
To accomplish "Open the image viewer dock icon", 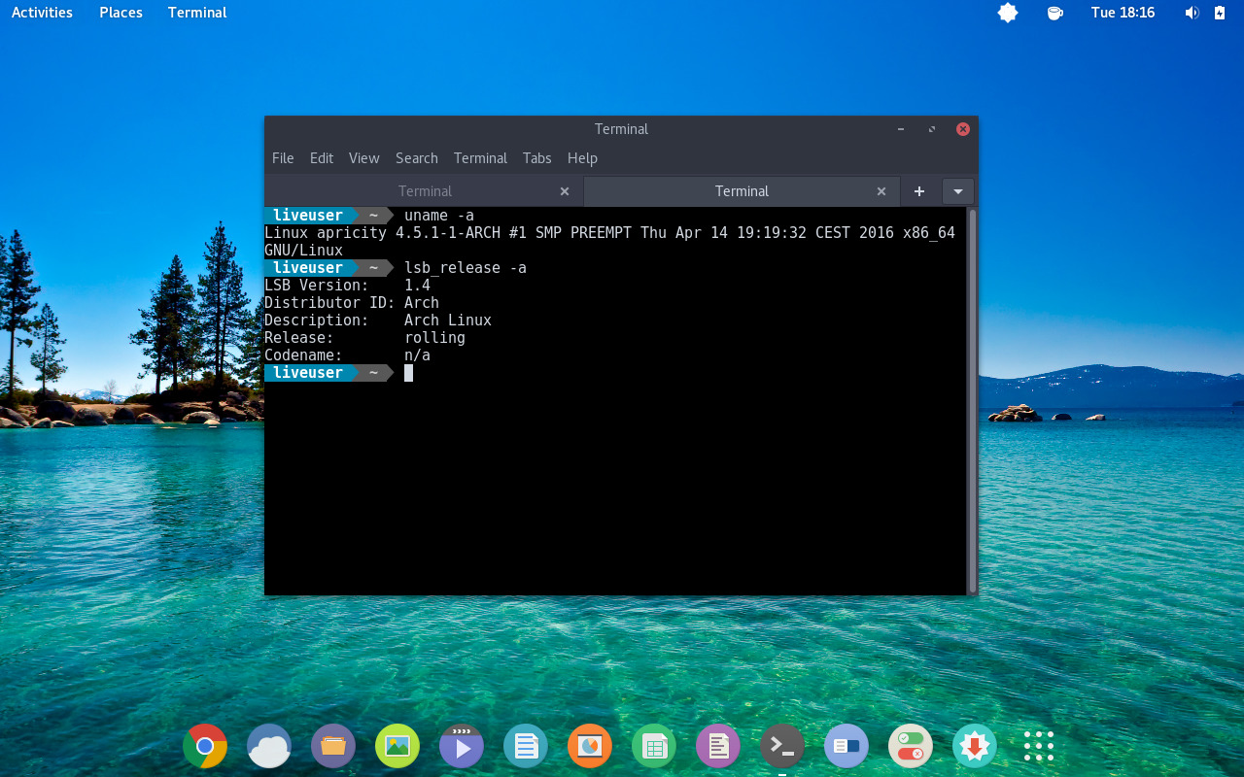I will (x=397, y=746).
